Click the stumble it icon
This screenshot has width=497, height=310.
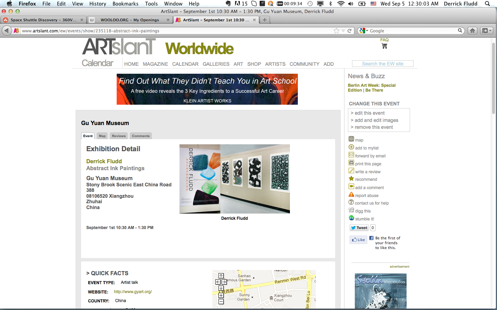pyautogui.click(x=351, y=218)
